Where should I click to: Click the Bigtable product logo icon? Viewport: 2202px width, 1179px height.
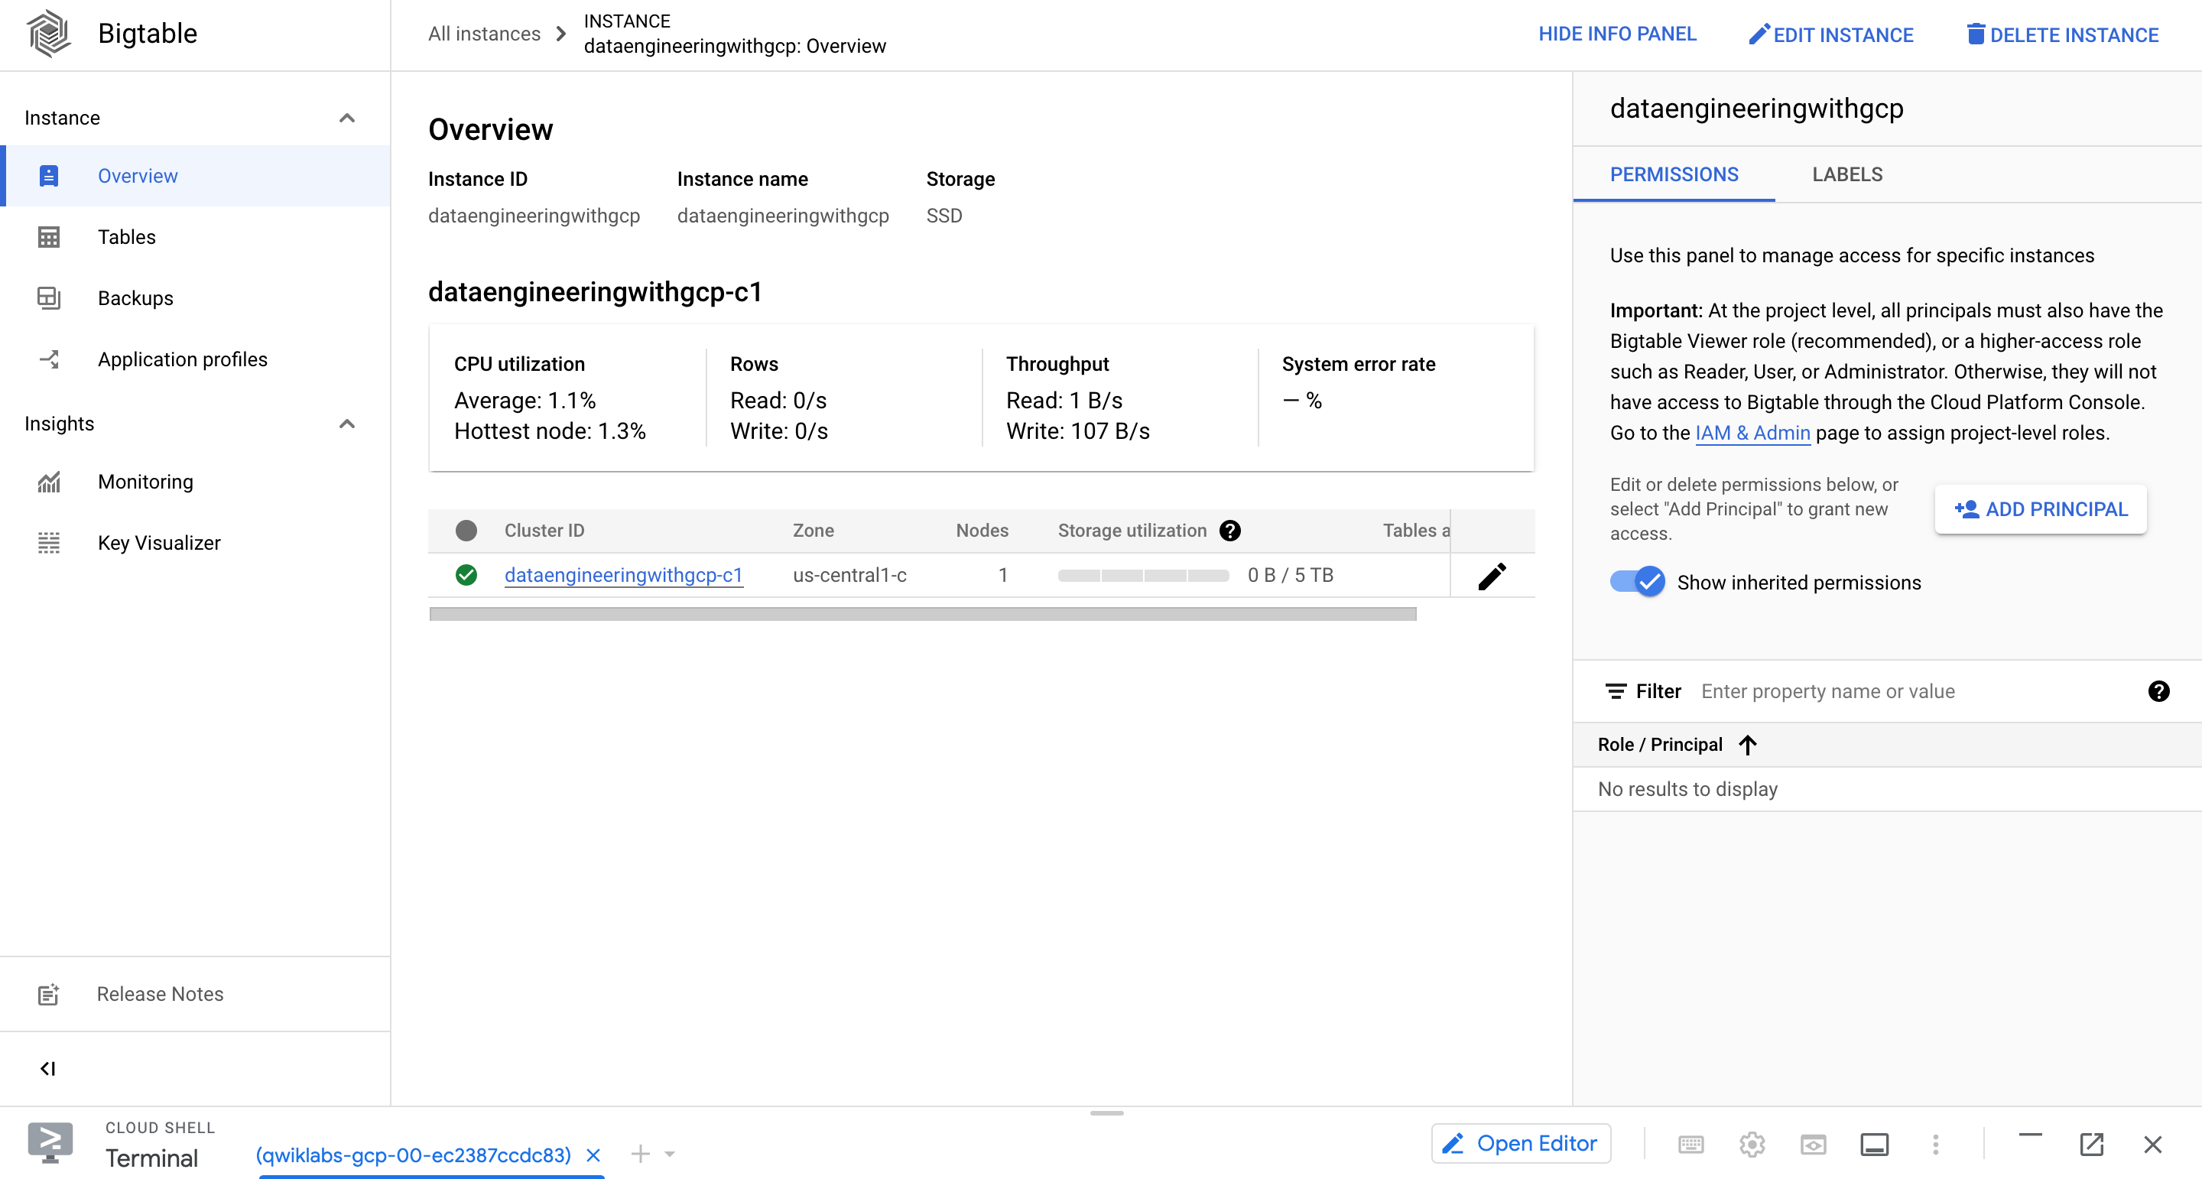(x=49, y=34)
